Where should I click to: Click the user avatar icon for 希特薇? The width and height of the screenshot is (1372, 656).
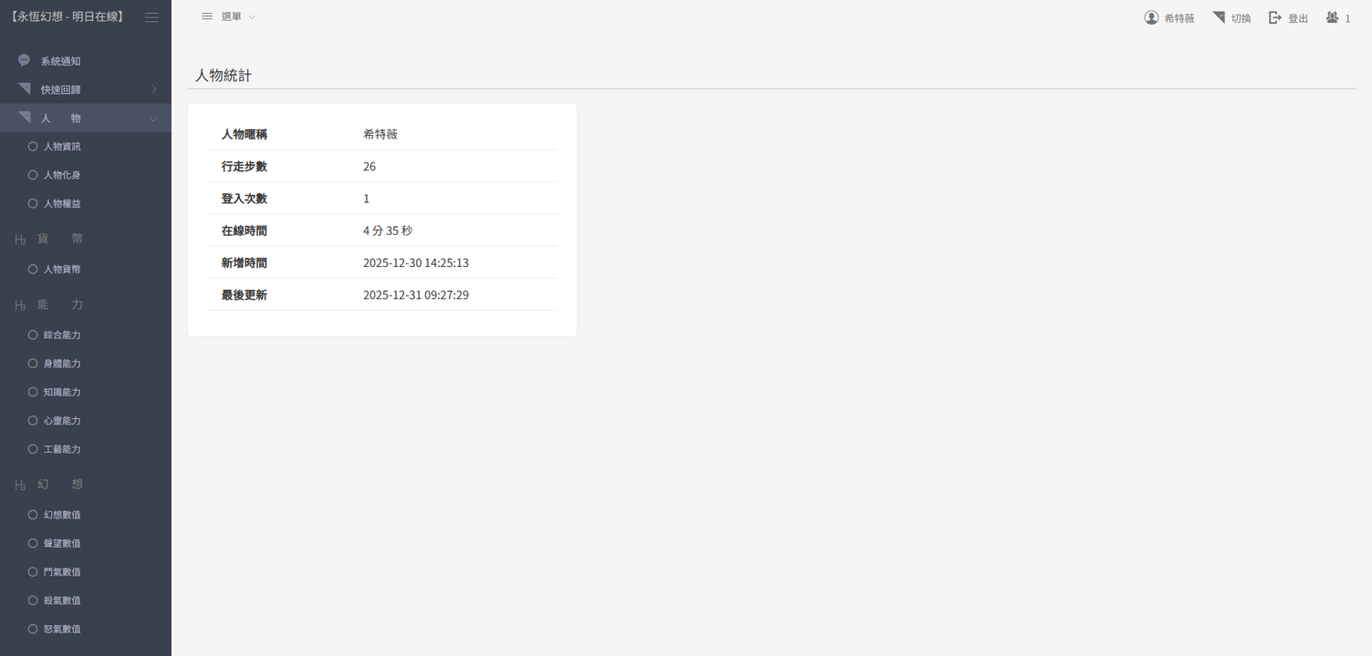coord(1151,17)
